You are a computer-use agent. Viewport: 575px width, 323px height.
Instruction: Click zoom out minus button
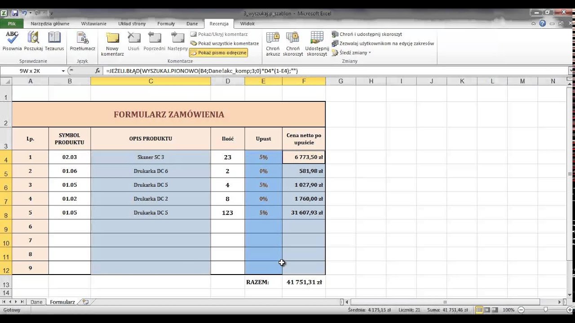pyautogui.click(x=522, y=310)
